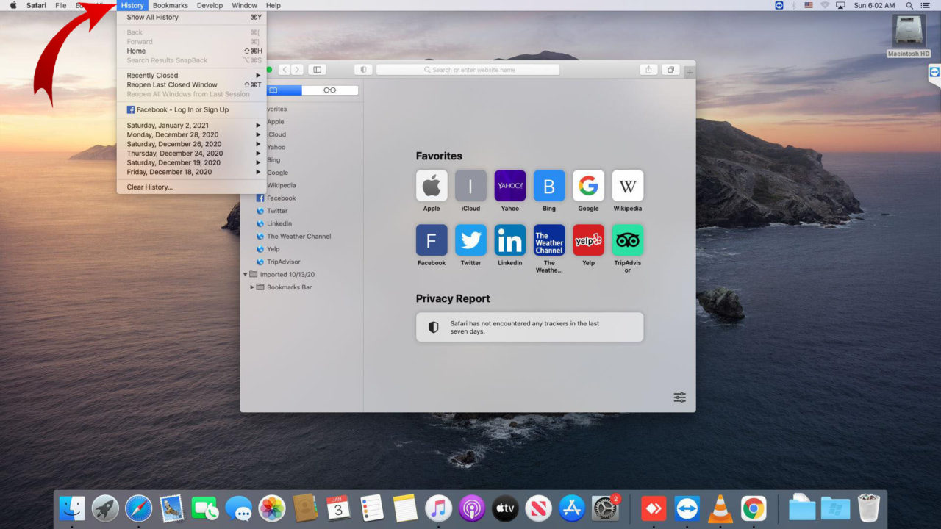
Task: Open the Develop menu
Action: point(210,5)
